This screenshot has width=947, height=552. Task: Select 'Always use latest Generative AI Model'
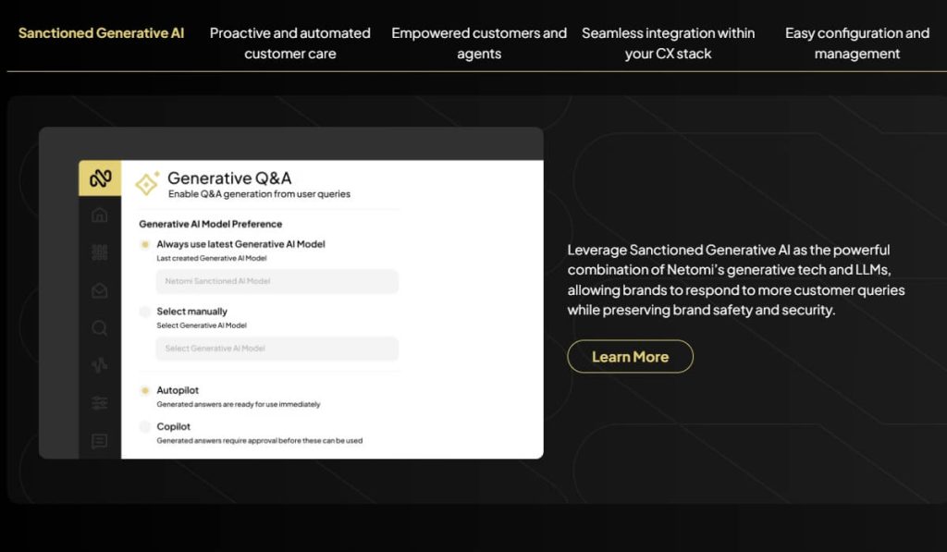pyautogui.click(x=145, y=245)
